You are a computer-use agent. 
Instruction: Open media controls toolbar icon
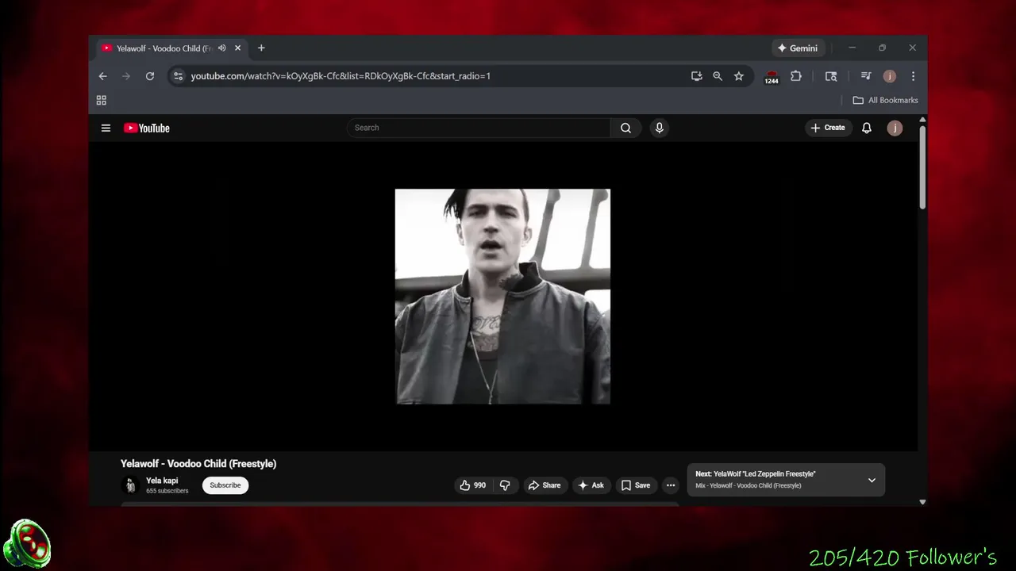pos(866,76)
